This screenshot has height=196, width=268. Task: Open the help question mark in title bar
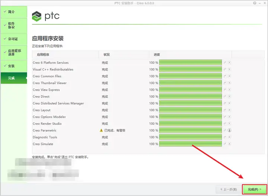[255, 3]
